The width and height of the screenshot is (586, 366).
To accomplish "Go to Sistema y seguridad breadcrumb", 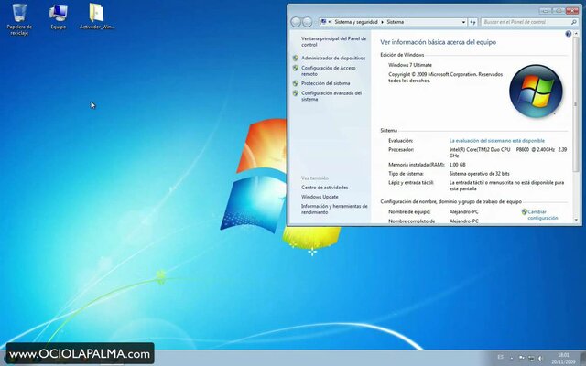I will tap(356, 22).
